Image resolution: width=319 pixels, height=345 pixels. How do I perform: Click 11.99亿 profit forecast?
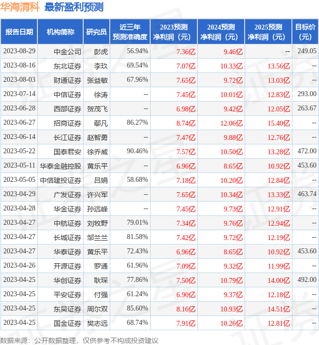[x=279, y=266]
